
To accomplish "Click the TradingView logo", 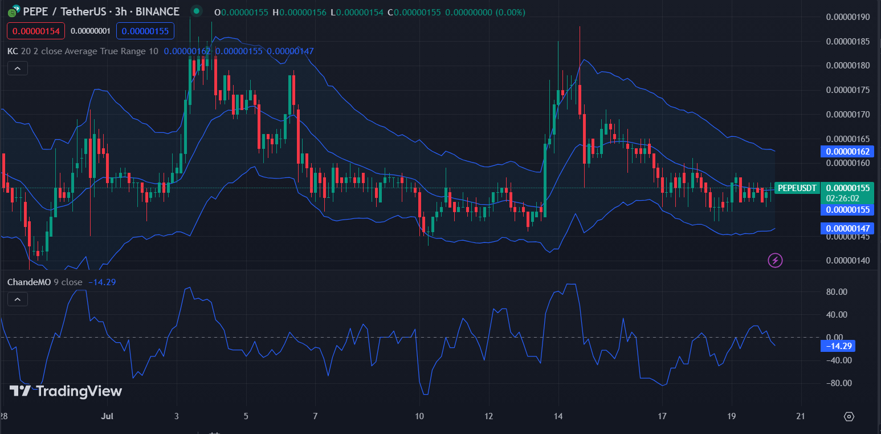I will pyautogui.click(x=66, y=391).
